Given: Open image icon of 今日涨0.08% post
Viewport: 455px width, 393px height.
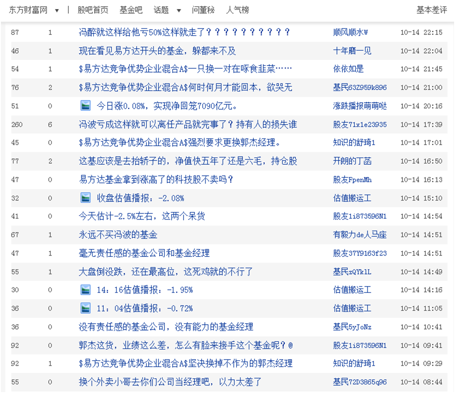Looking at the screenshot, I should [85, 106].
